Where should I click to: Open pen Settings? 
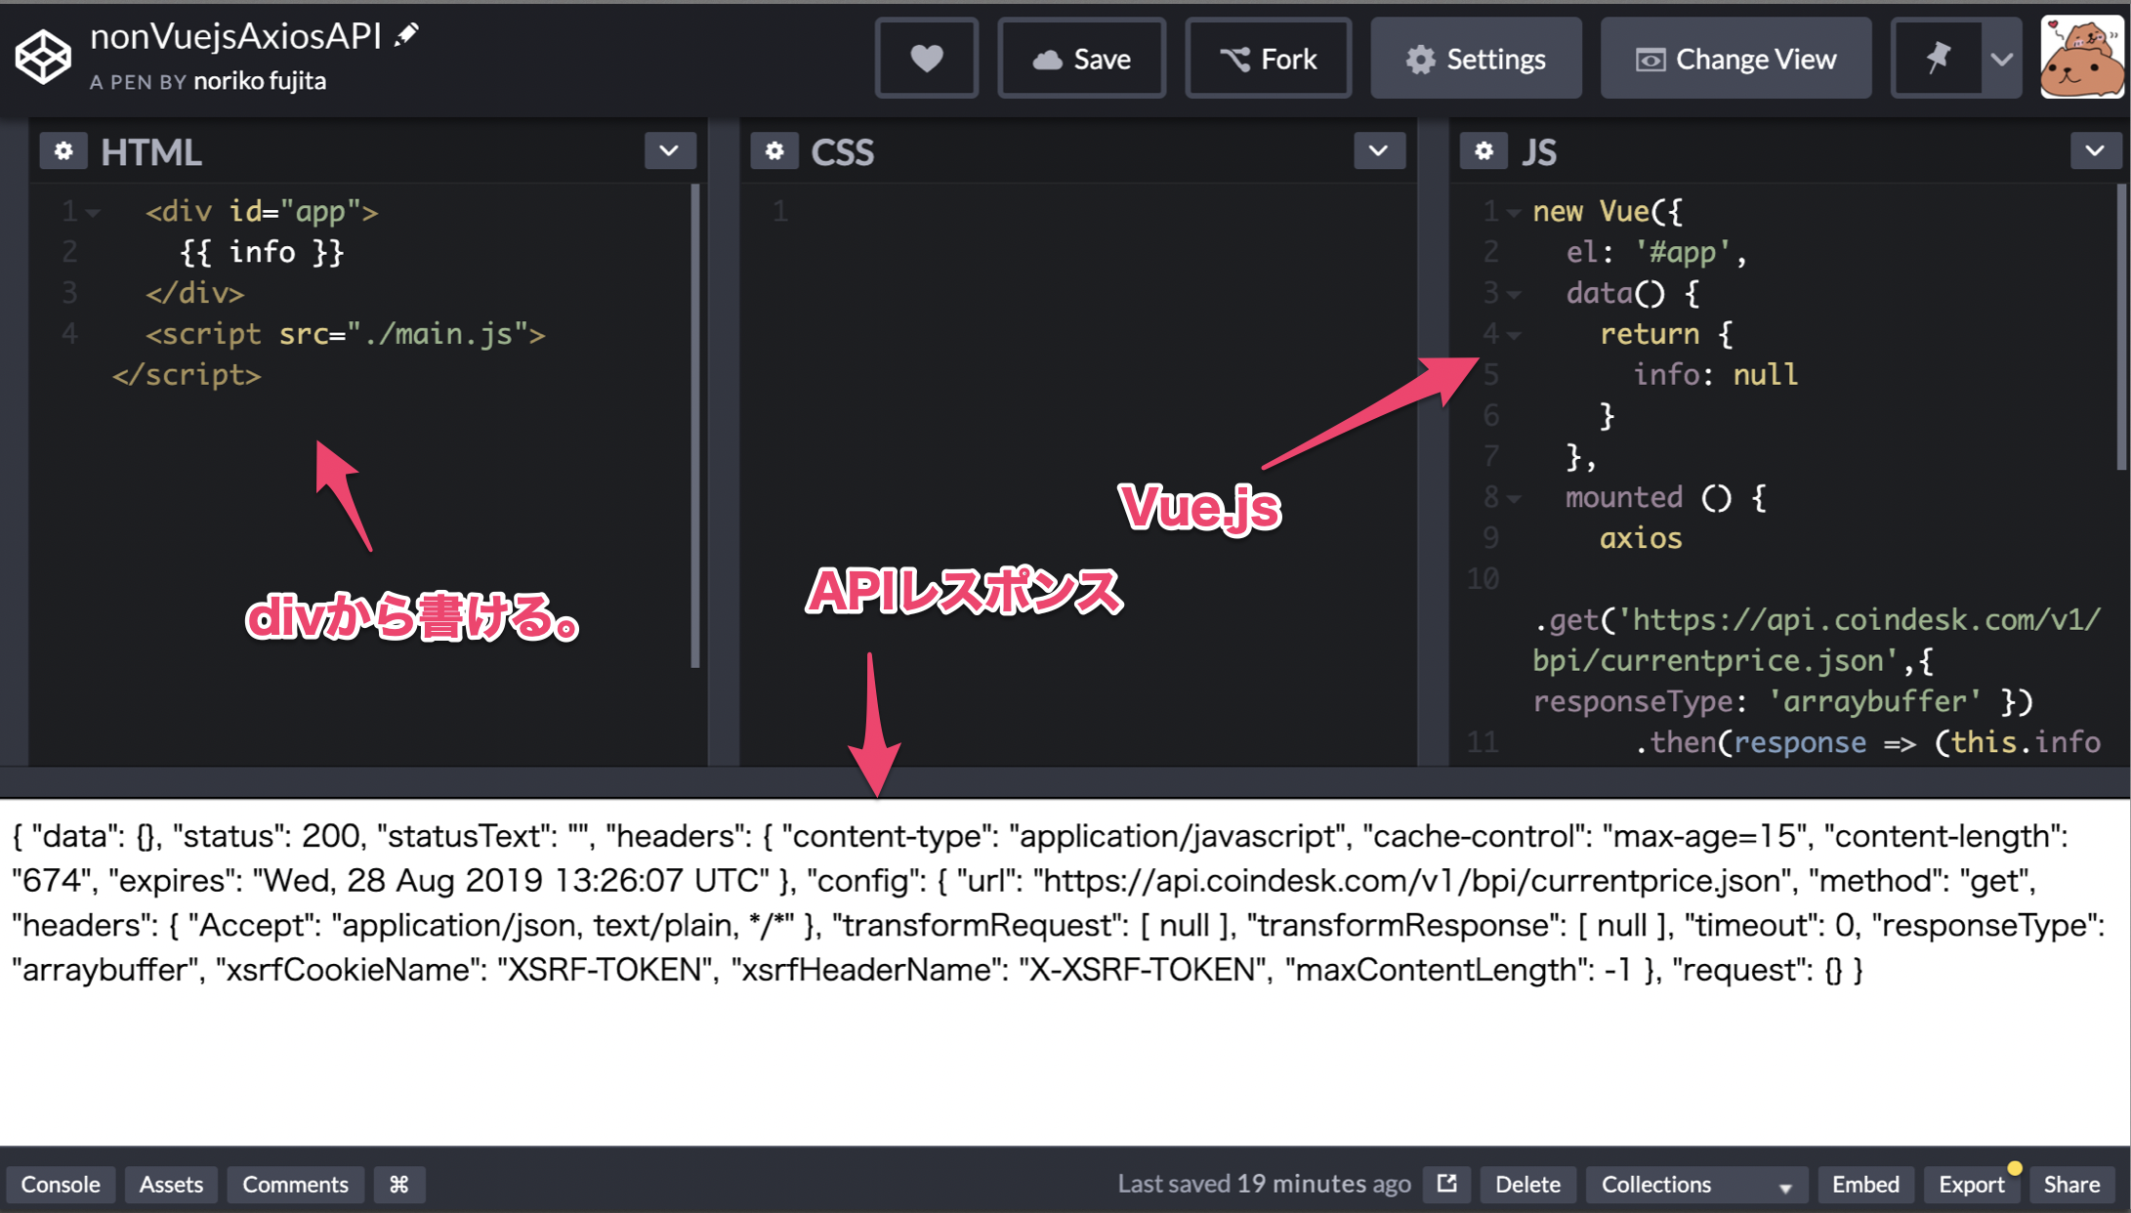click(x=1476, y=59)
